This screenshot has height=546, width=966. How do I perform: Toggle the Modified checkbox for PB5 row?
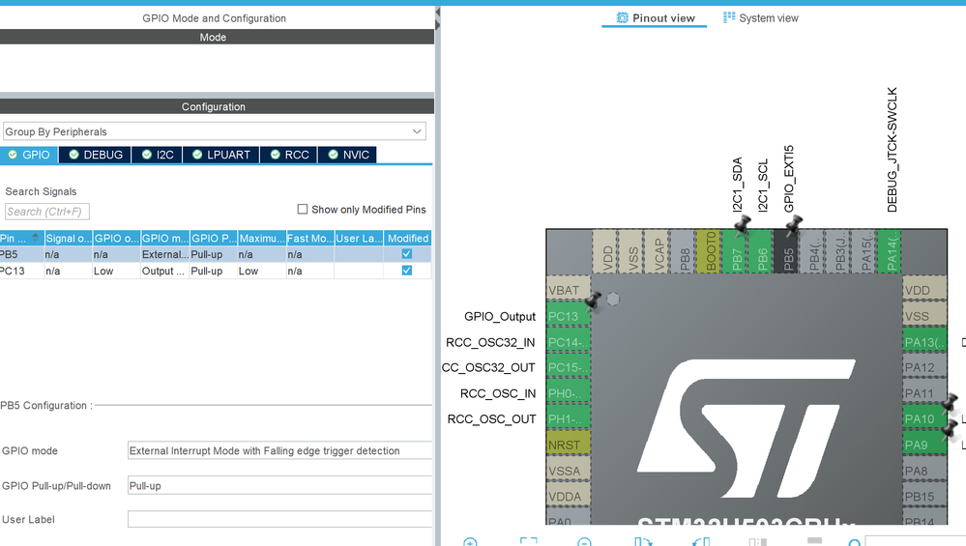(x=406, y=253)
